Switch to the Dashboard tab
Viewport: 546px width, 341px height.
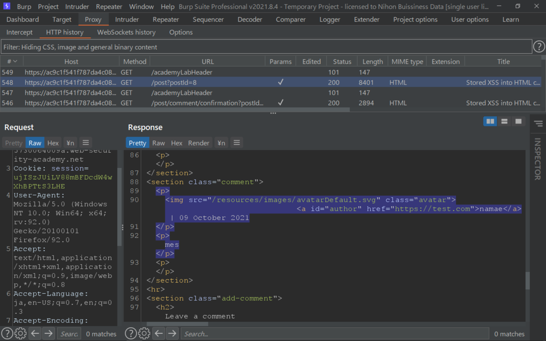pos(23,20)
